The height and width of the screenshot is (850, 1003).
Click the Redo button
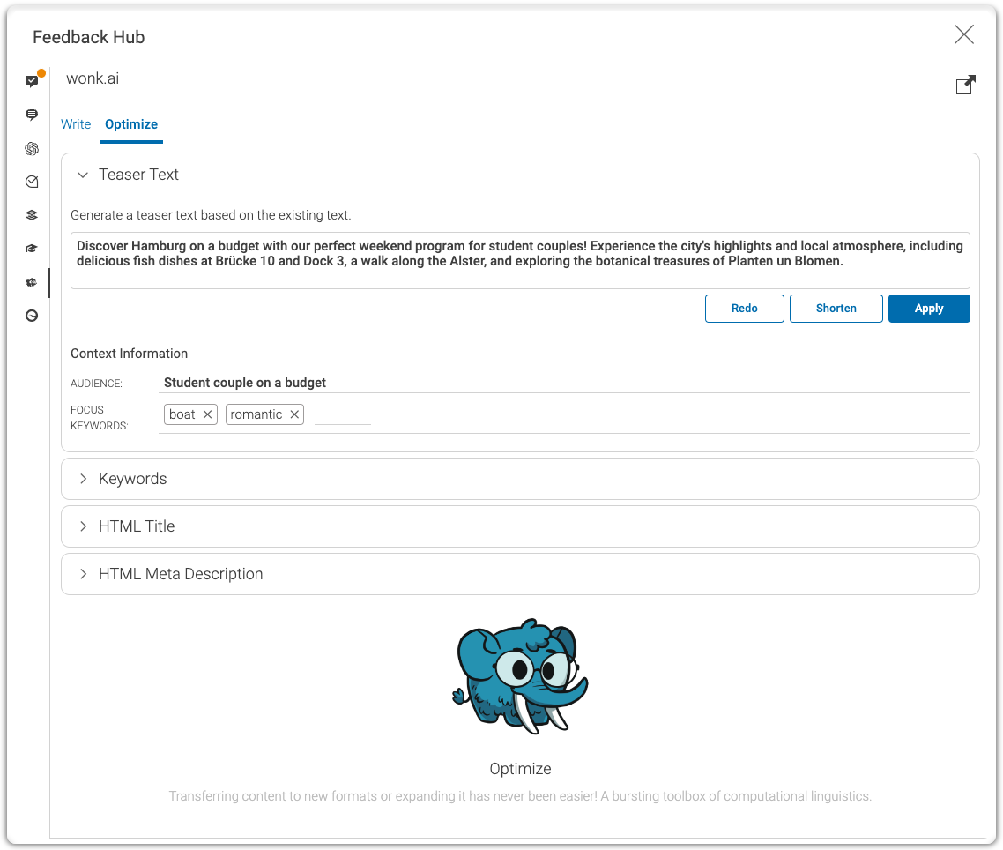click(744, 309)
